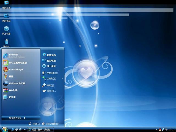Open 回收站 Recycle Bin desktop icon

click(6, 42)
